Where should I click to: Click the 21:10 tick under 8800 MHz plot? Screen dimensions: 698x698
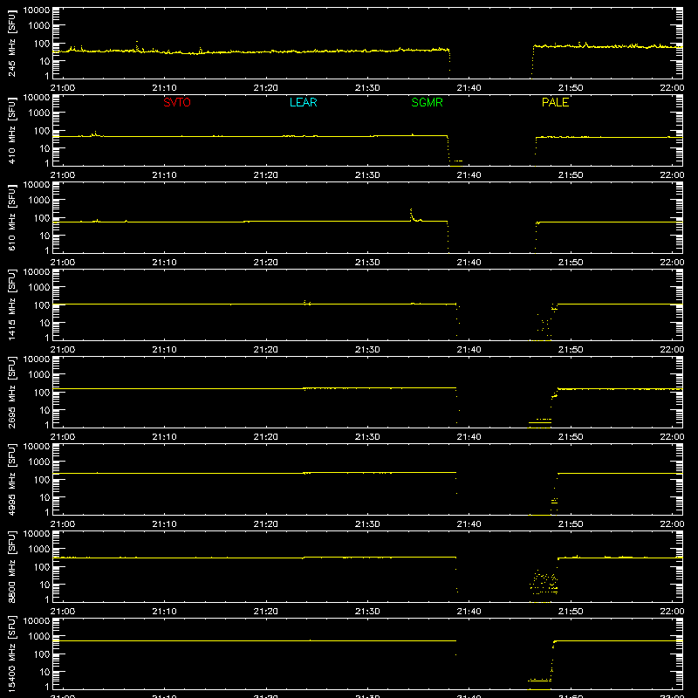point(164,612)
